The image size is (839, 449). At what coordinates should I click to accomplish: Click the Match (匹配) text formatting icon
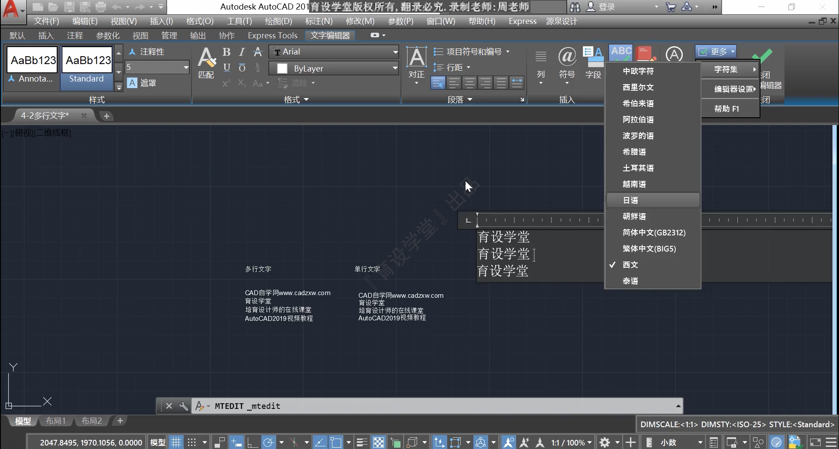coord(206,63)
